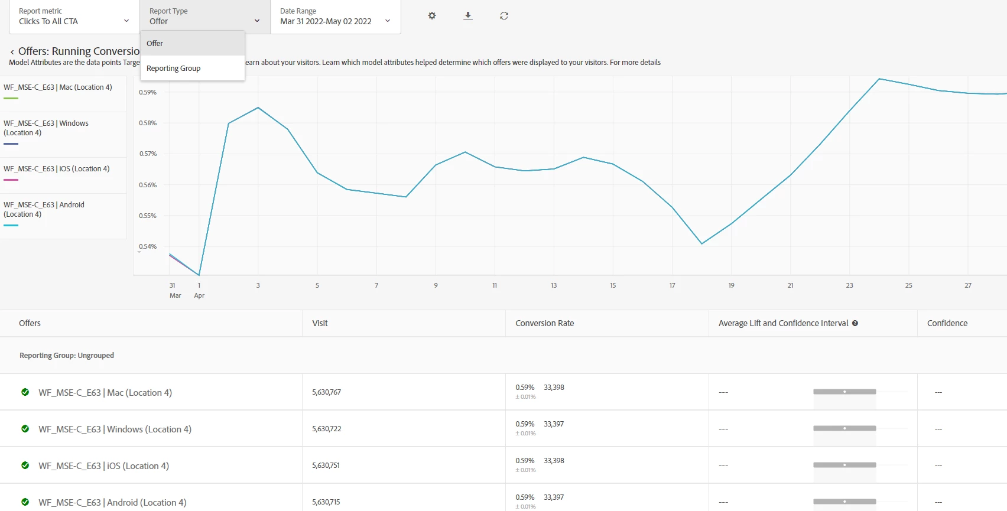The image size is (1007, 511).
Task: Refresh the report
Action: [x=504, y=16]
